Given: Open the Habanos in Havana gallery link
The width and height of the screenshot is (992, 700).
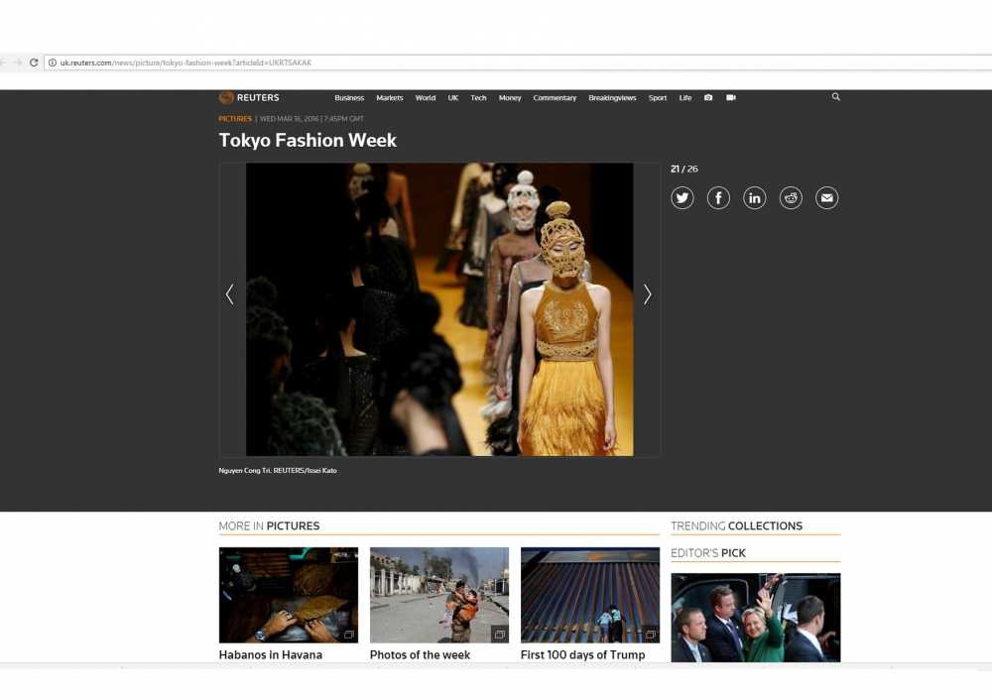Looking at the screenshot, I should (x=270, y=654).
